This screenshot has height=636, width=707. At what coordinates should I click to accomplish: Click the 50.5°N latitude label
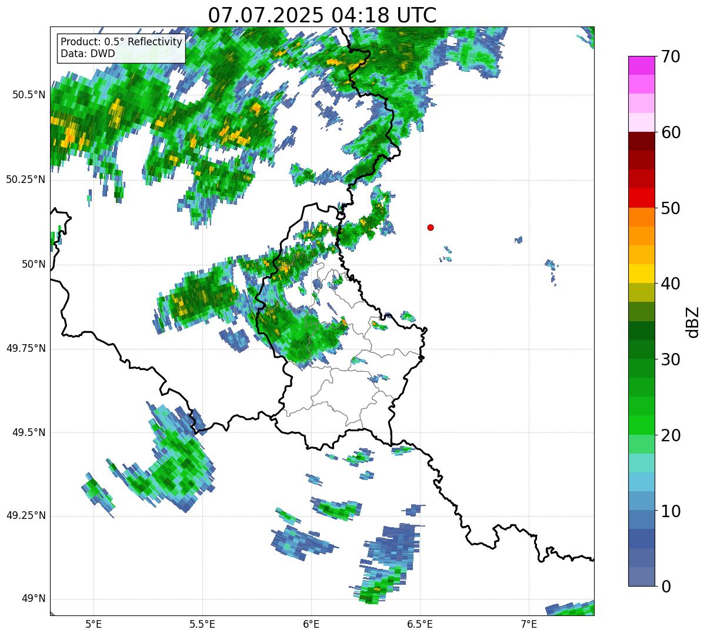tap(29, 95)
